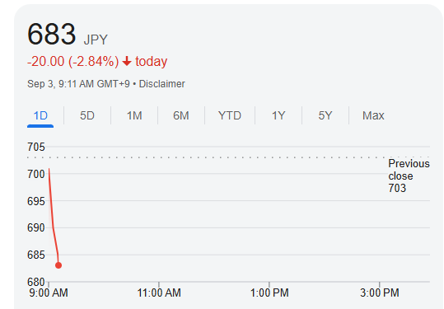Click the 9:00 AM axis label

coord(49,293)
